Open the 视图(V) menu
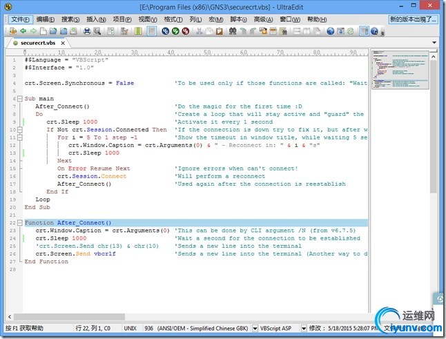 [x=148, y=19]
